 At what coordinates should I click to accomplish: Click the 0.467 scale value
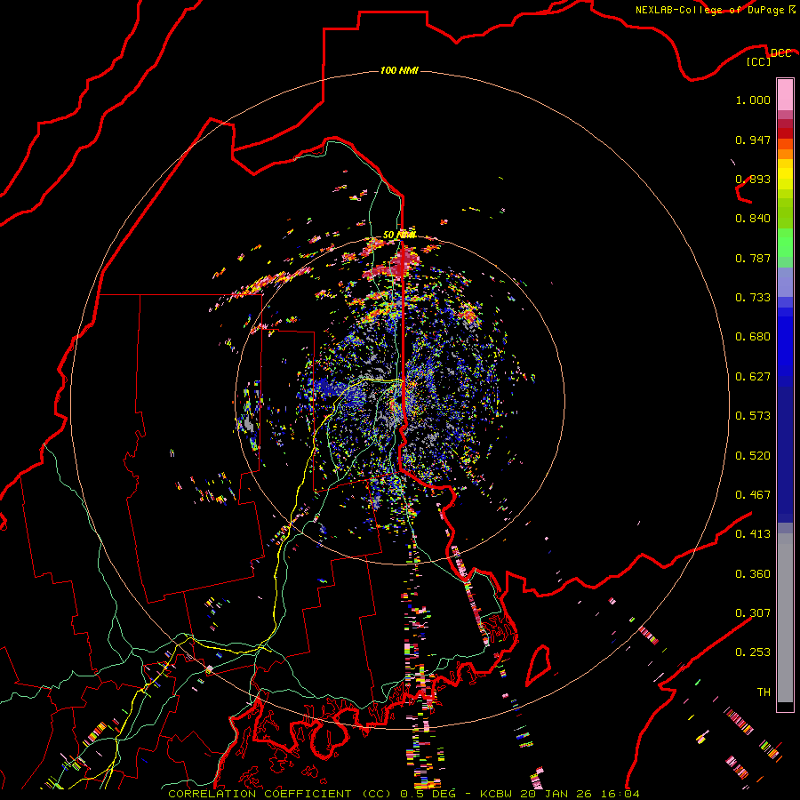click(753, 495)
